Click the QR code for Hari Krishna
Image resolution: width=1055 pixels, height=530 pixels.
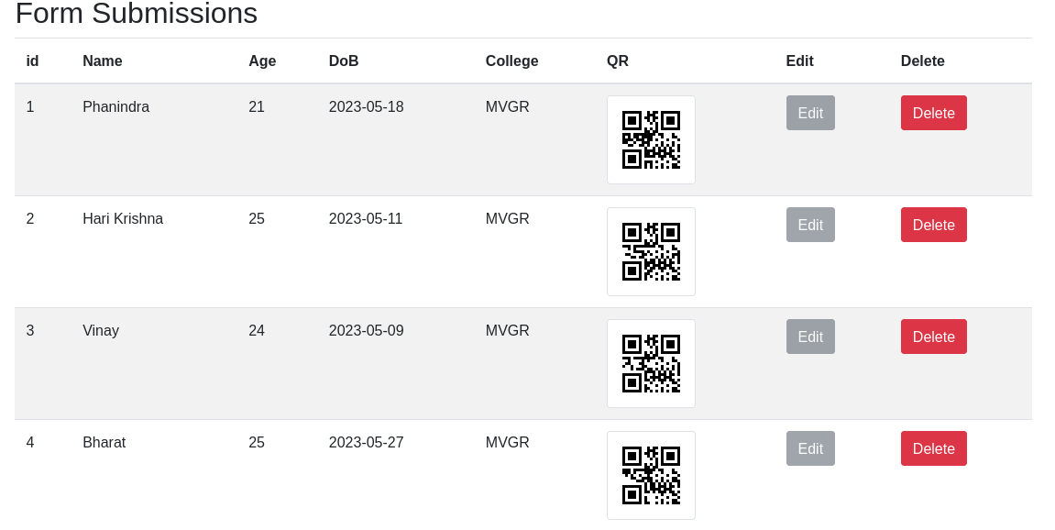[651, 251]
